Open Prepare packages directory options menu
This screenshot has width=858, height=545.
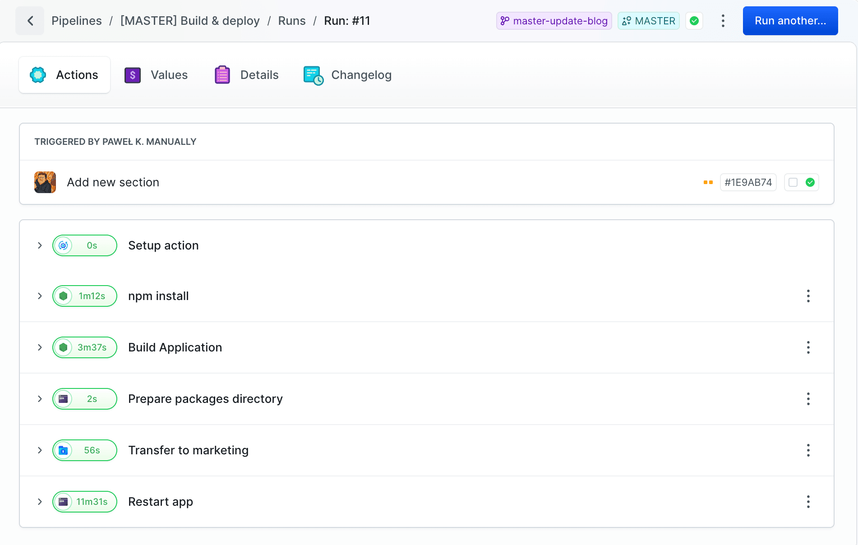808,399
